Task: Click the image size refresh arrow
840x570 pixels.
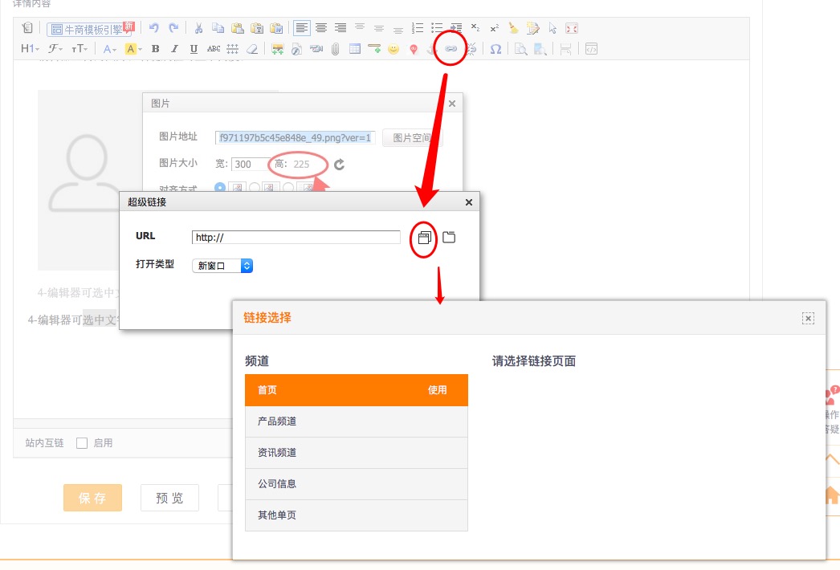Action: 339,165
